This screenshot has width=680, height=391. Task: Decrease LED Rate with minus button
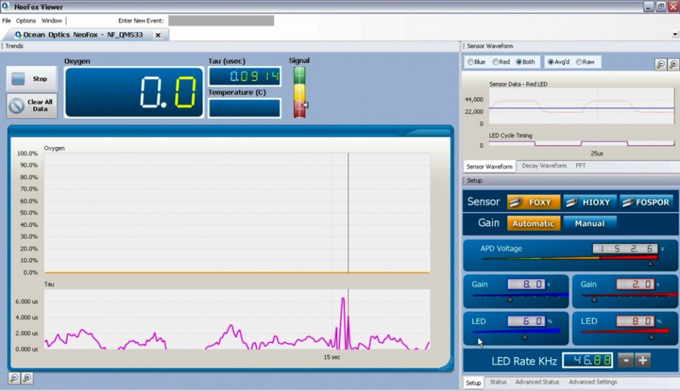(625, 361)
